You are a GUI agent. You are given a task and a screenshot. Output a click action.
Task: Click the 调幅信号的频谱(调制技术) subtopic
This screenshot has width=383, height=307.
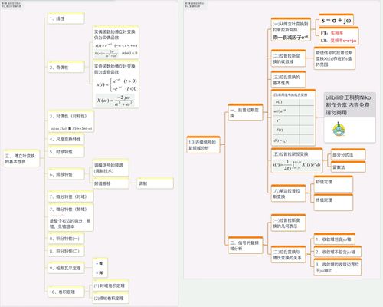(x=110, y=168)
